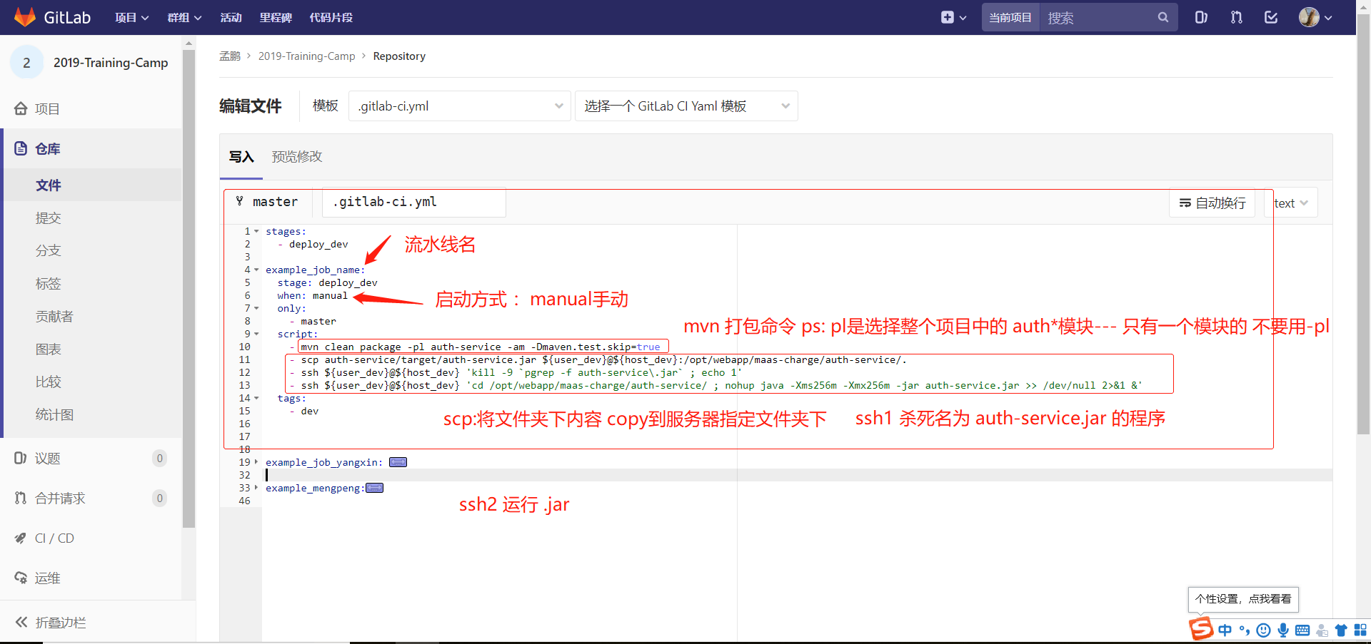Select the Sogou voice input microphone icon
This screenshot has height=644, width=1371.
[1283, 630]
